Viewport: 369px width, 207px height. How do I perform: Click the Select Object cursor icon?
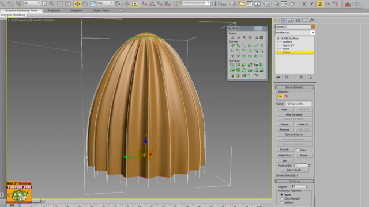(x=44, y=4)
